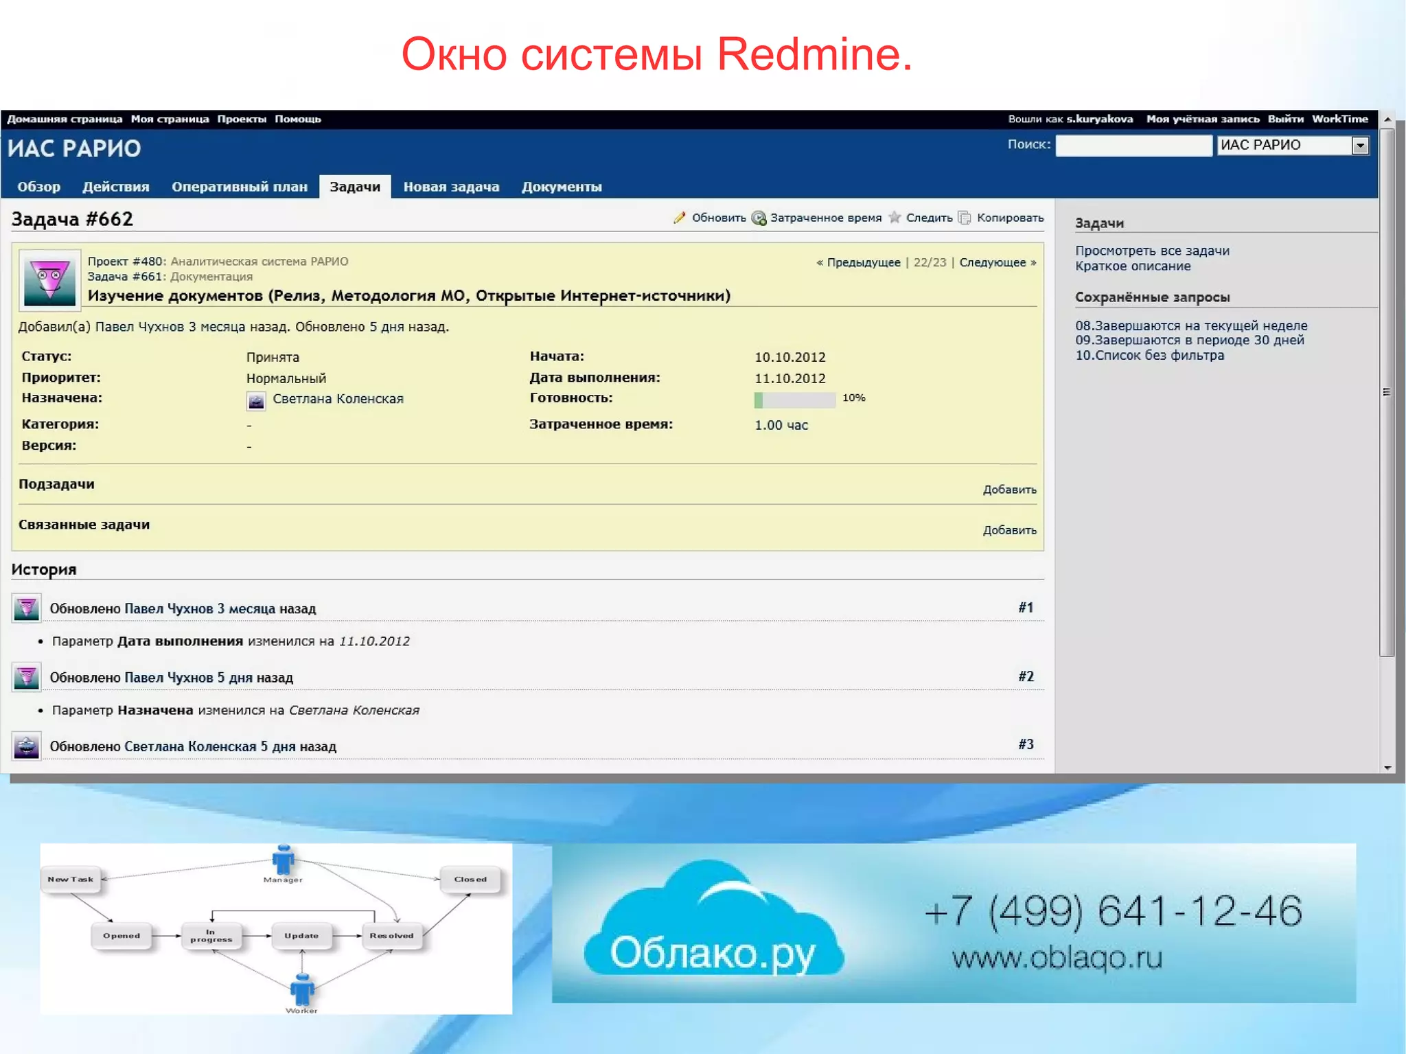The height and width of the screenshot is (1054, 1406).
Task: Open the WorkTime link
Action: (x=1340, y=119)
